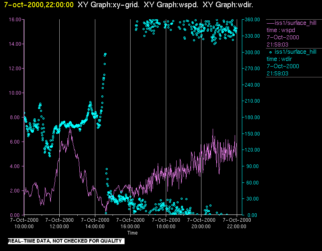Click the 7-Oct-2000 date in wspd legend
The image size is (322, 251).
pyautogui.click(x=283, y=37)
